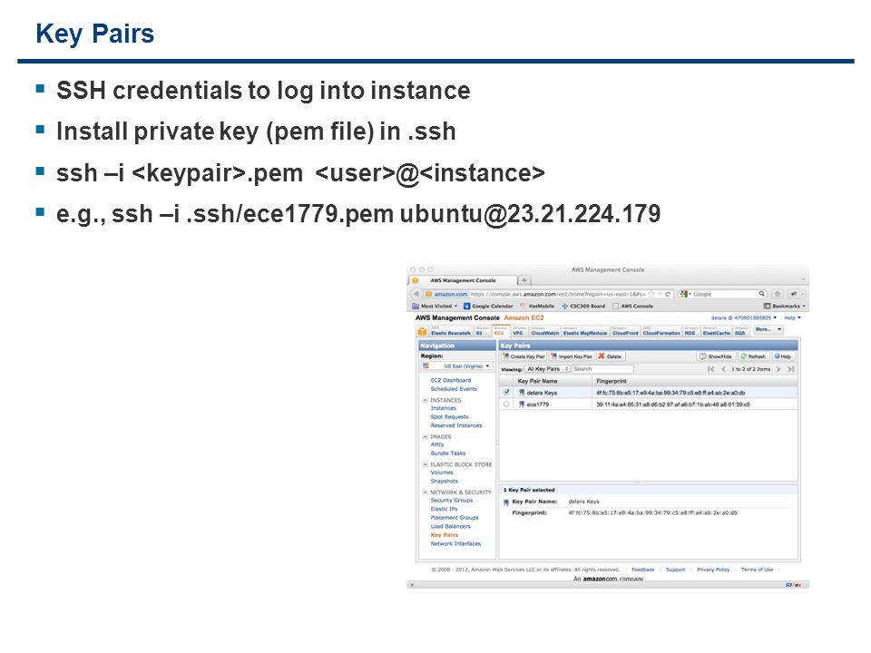Uncheck the delara Keys checkbox

[506, 392]
